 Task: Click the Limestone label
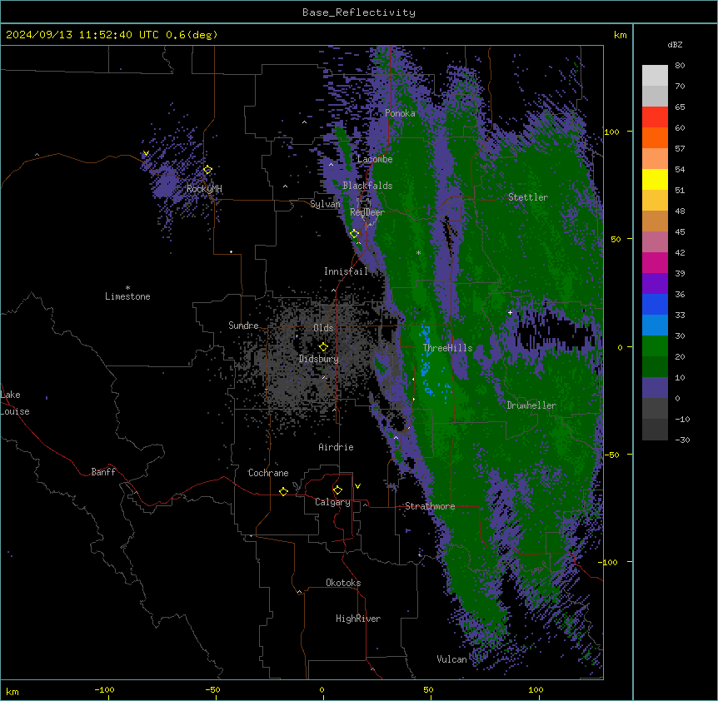pos(127,296)
